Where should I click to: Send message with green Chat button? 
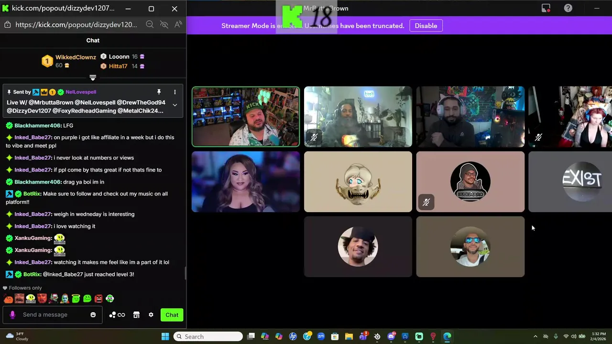click(172, 315)
